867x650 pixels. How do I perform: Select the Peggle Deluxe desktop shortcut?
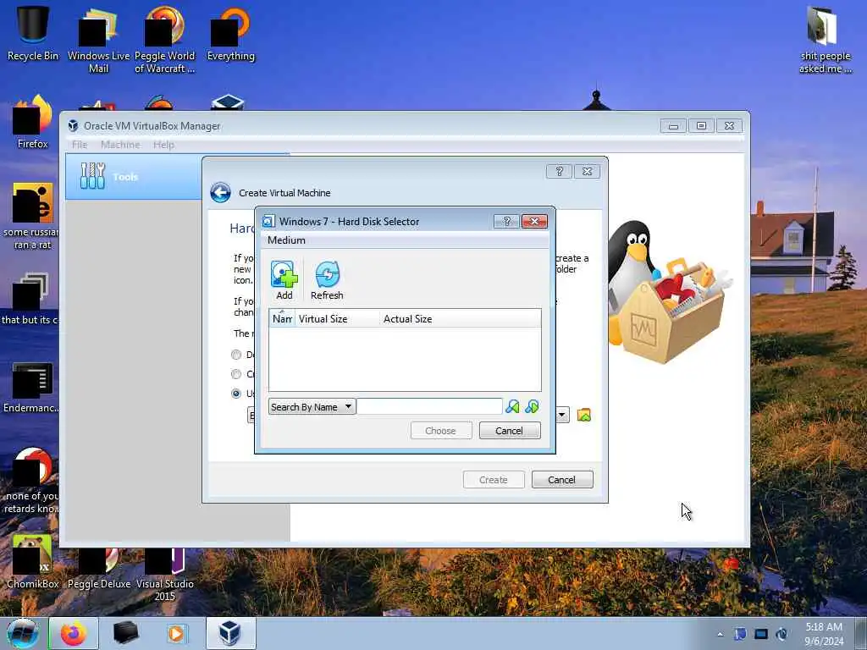point(99,568)
